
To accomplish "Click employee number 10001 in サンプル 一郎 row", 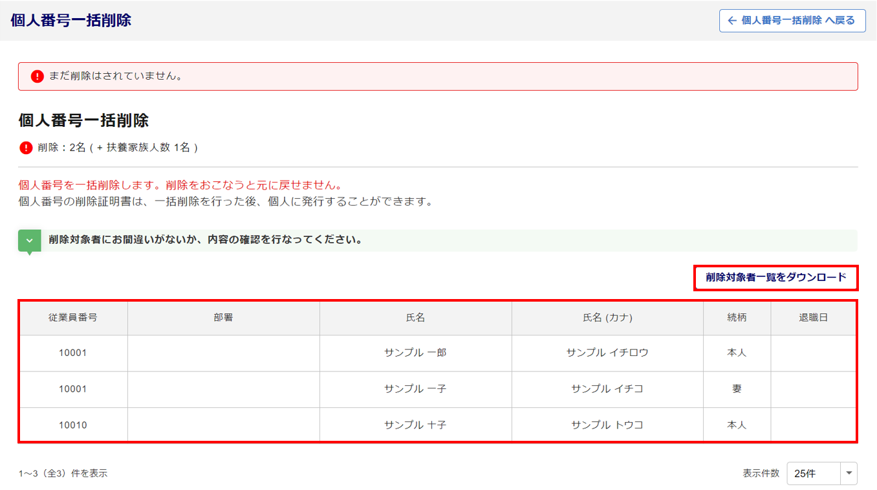I will coord(73,353).
